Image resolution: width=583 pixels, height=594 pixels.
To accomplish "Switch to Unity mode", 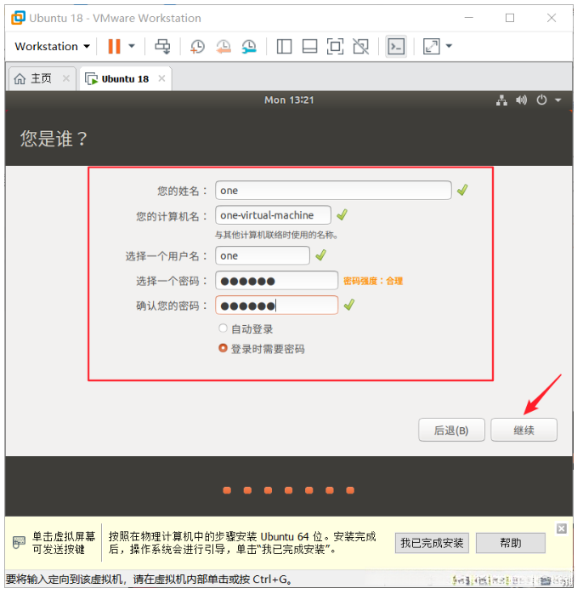I will pyautogui.click(x=360, y=47).
